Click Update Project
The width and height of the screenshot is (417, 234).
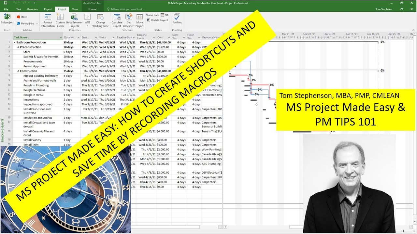(157, 20)
